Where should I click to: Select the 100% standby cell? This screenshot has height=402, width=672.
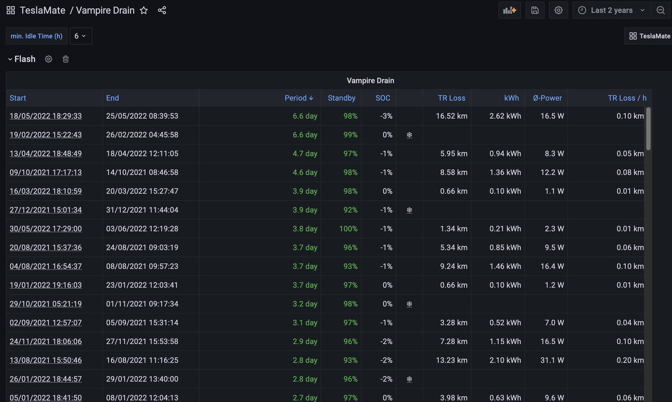(x=341, y=229)
